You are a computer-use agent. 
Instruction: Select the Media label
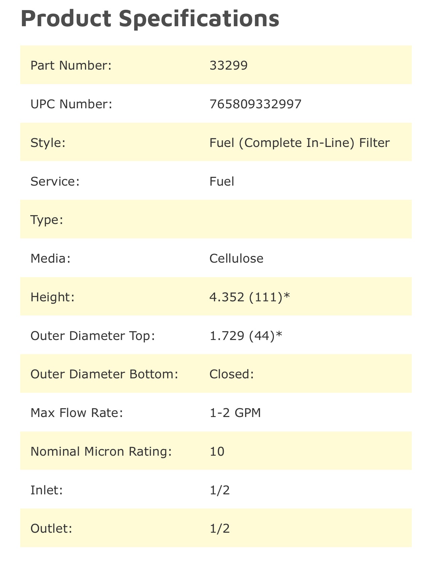tap(50, 258)
